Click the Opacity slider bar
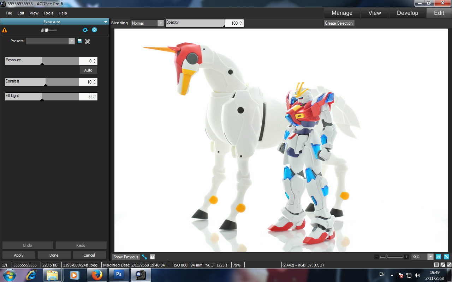 pos(195,23)
